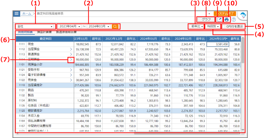The image size is (264, 138).
Task: Click the グラフ button
Action: pos(206,20)
